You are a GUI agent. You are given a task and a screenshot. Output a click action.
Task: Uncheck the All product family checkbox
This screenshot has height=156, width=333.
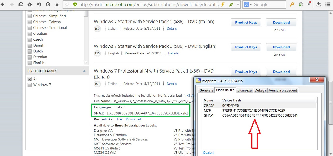tap(29, 79)
